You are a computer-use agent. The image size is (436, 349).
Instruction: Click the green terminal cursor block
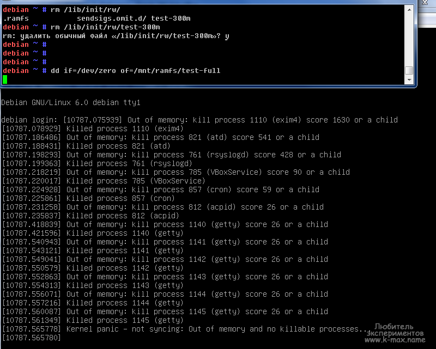coord(5,79)
